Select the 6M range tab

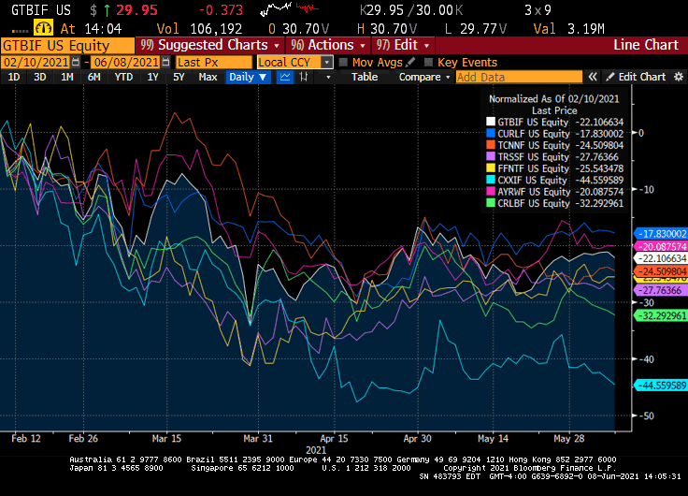93,77
